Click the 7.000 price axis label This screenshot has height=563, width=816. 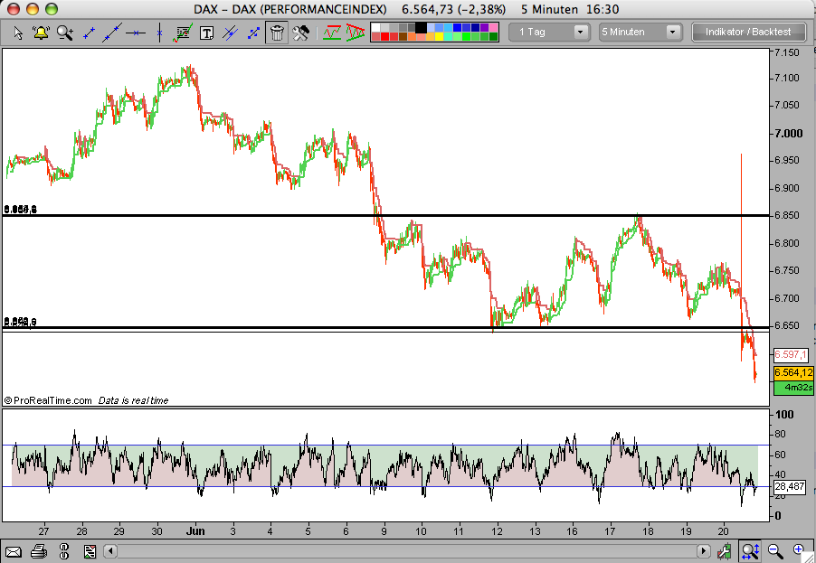pos(789,134)
